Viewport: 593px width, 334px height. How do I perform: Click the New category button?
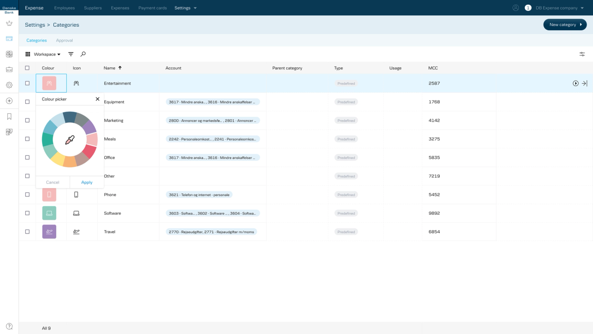click(565, 25)
